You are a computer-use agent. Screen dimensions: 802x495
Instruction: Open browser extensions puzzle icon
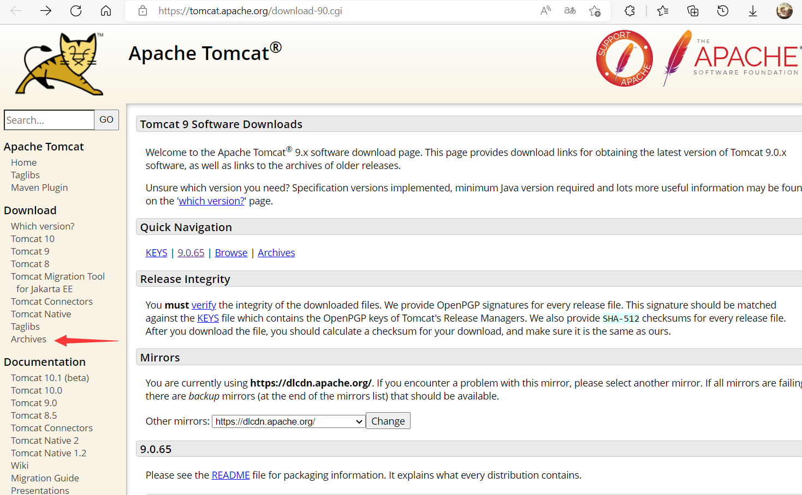point(629,10)
